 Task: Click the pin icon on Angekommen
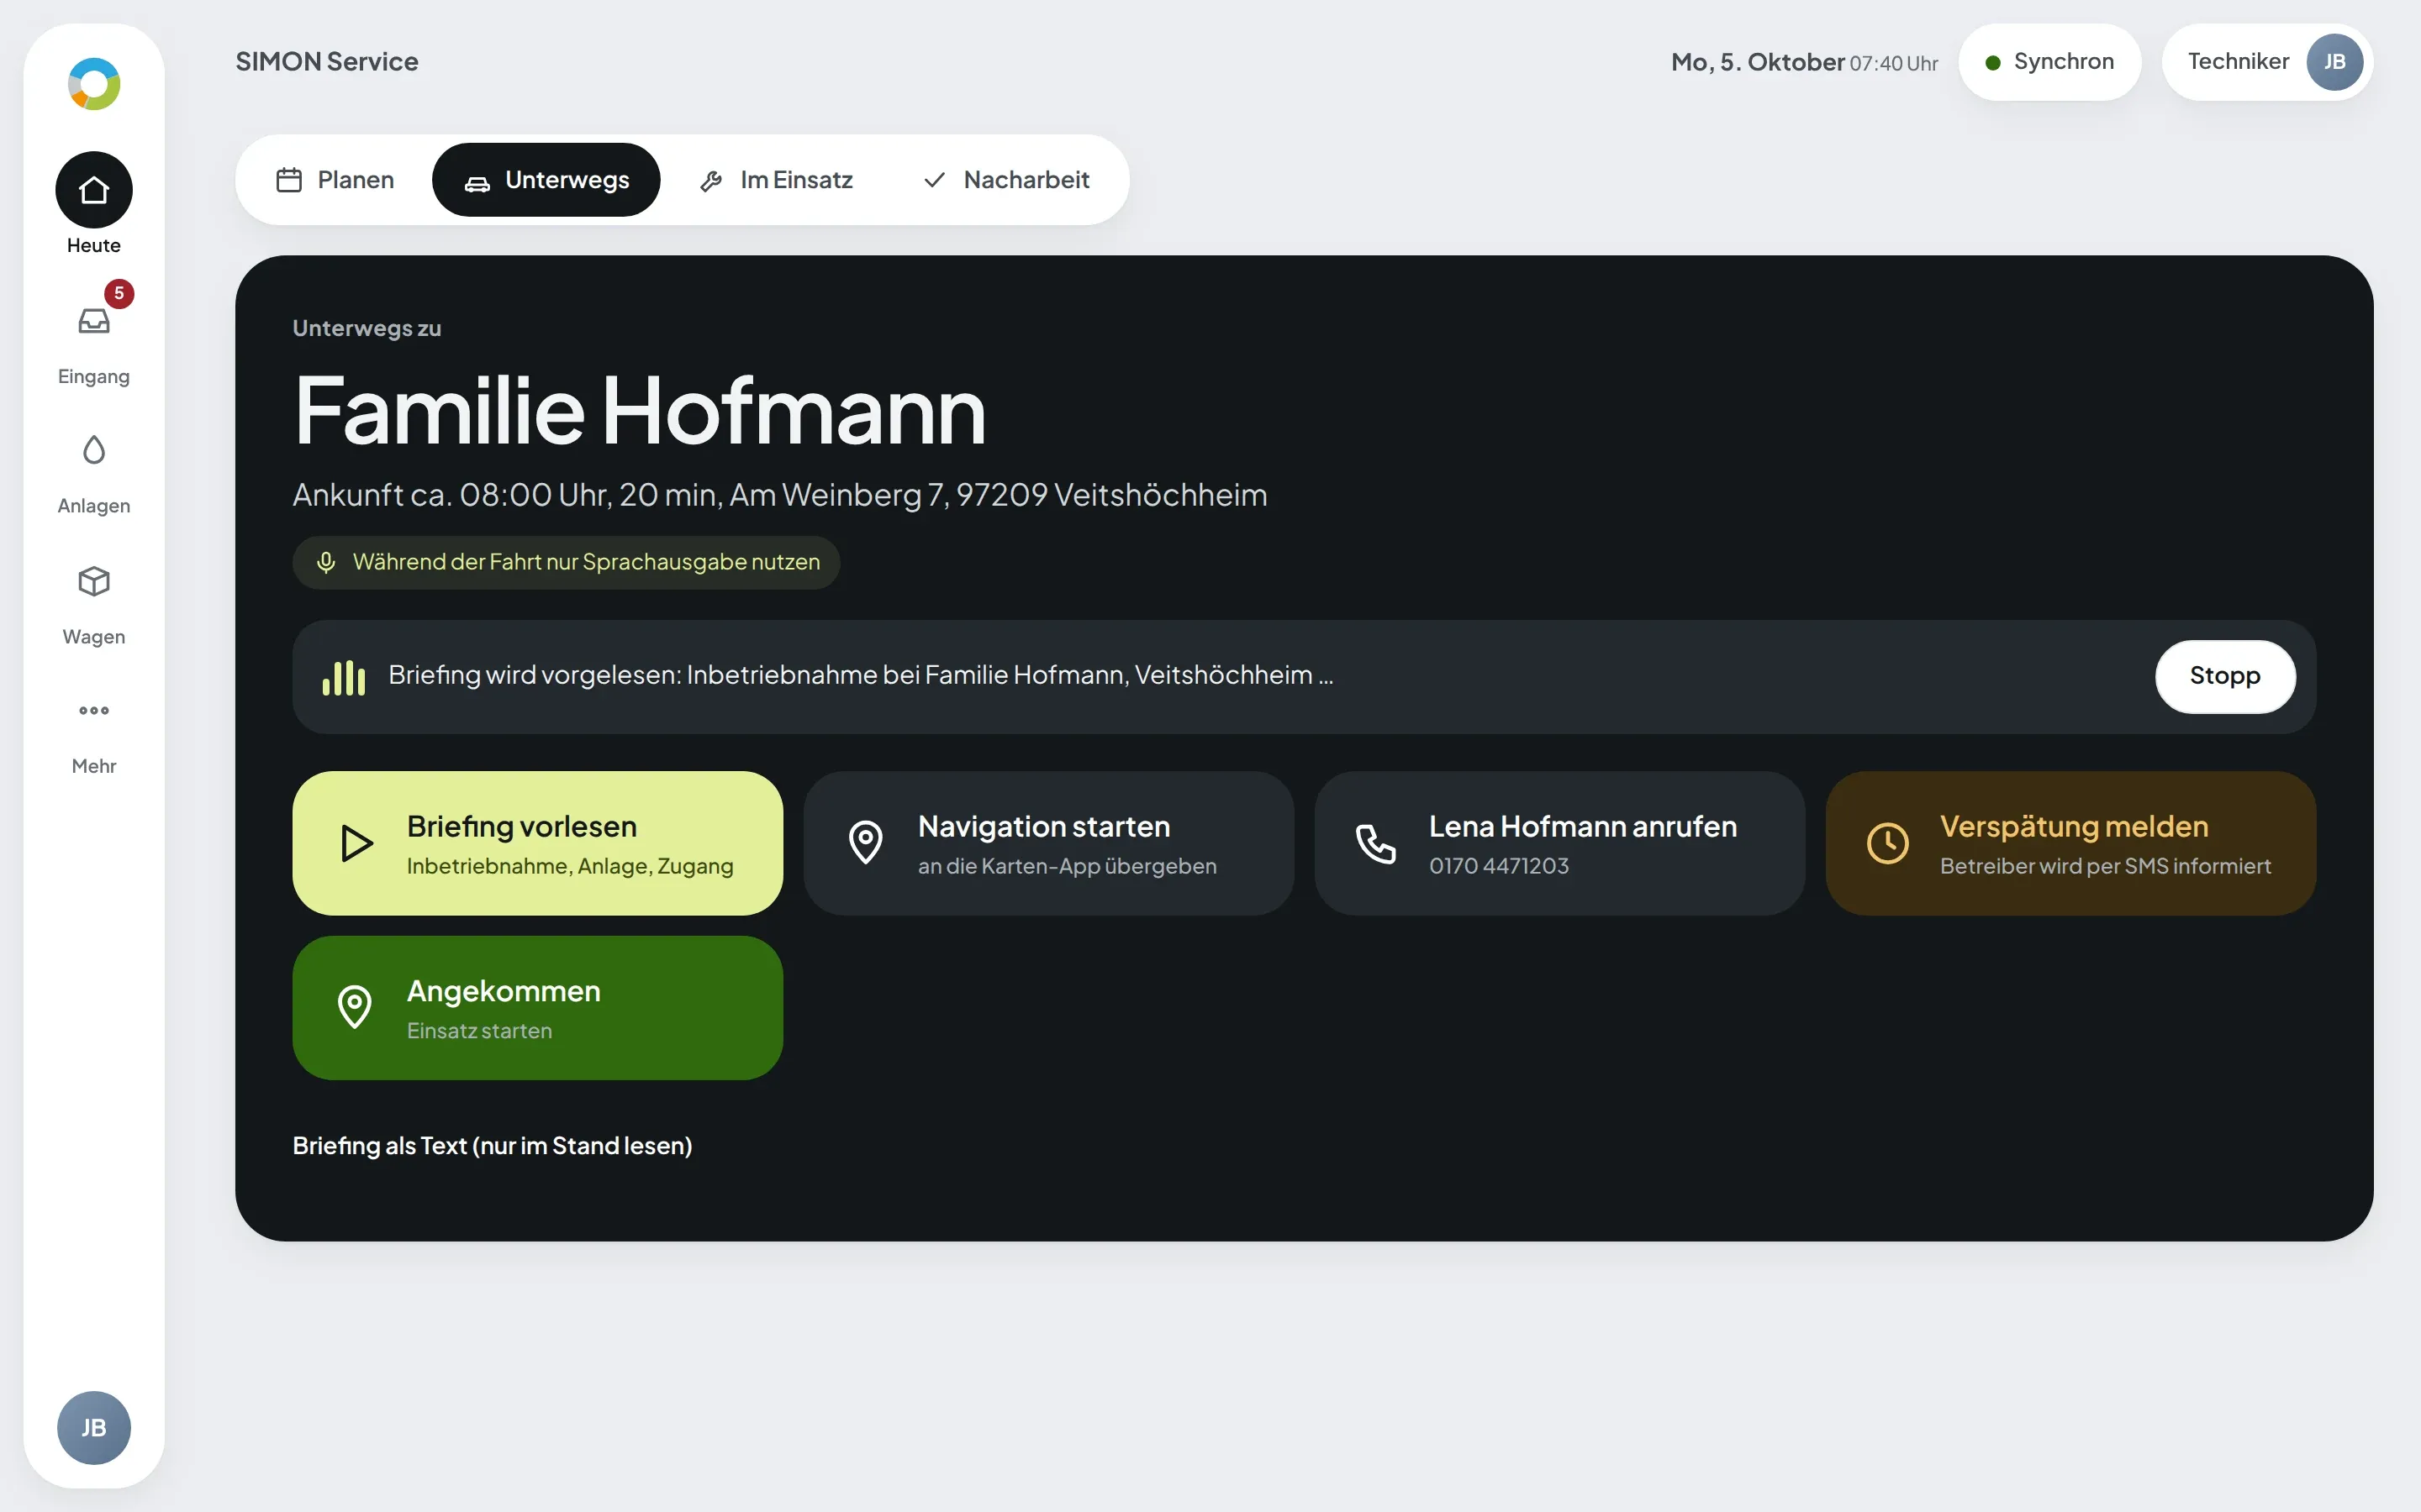click(354, 1007)
